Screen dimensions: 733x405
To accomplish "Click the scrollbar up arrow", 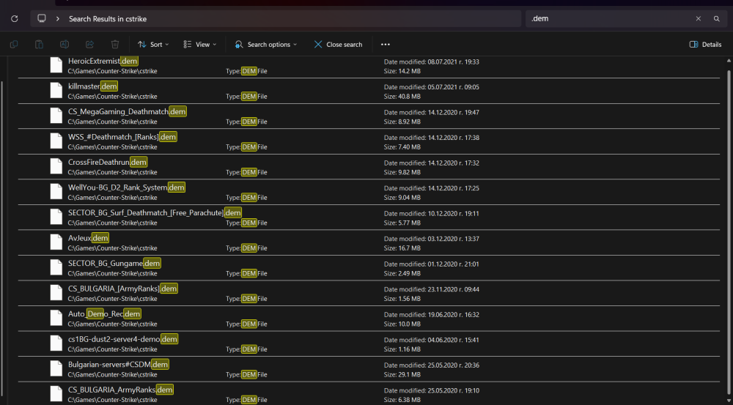I will pos(729,62).
